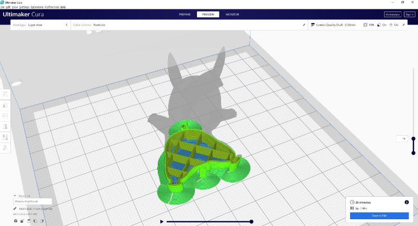Play the layer simulation

tap(161, 221)
